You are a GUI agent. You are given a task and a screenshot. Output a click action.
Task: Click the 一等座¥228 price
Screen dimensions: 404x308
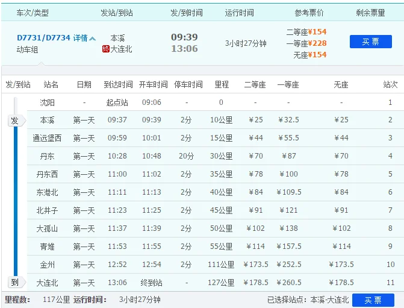[x=306, y=43]
